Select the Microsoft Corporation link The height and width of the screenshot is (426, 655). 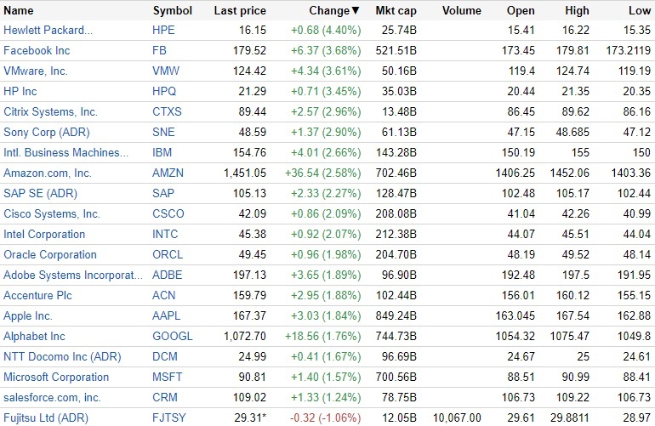[x=56, y=377]
